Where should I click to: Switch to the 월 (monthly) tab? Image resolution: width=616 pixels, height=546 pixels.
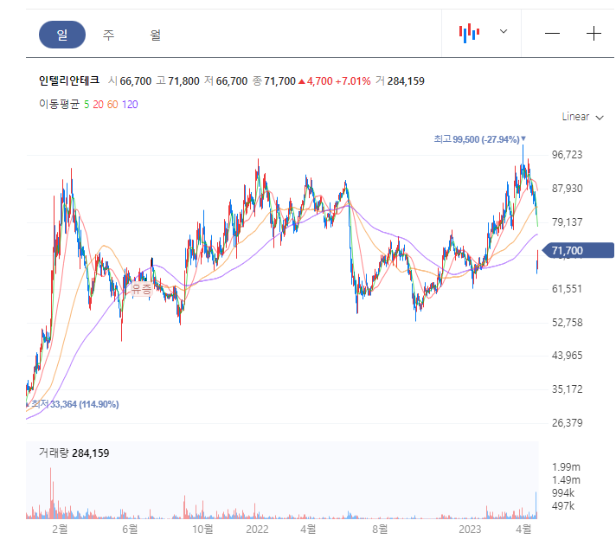(155, 35)
